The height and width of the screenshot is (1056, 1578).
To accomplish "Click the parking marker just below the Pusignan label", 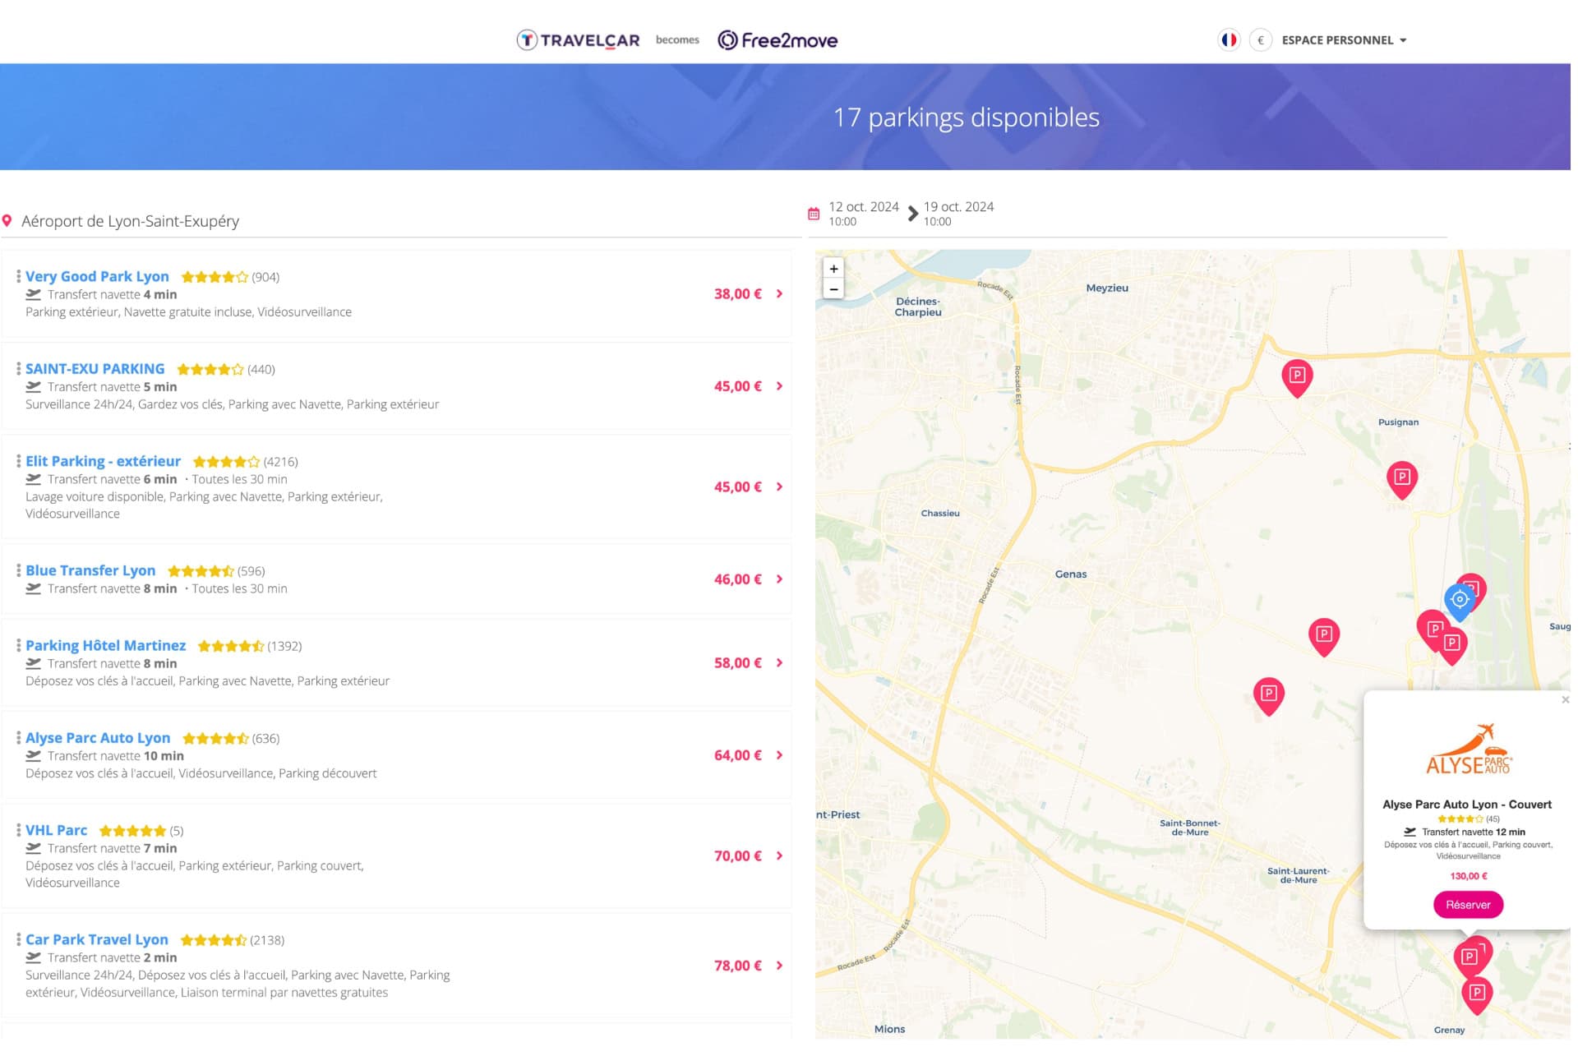I will 1402,479.
